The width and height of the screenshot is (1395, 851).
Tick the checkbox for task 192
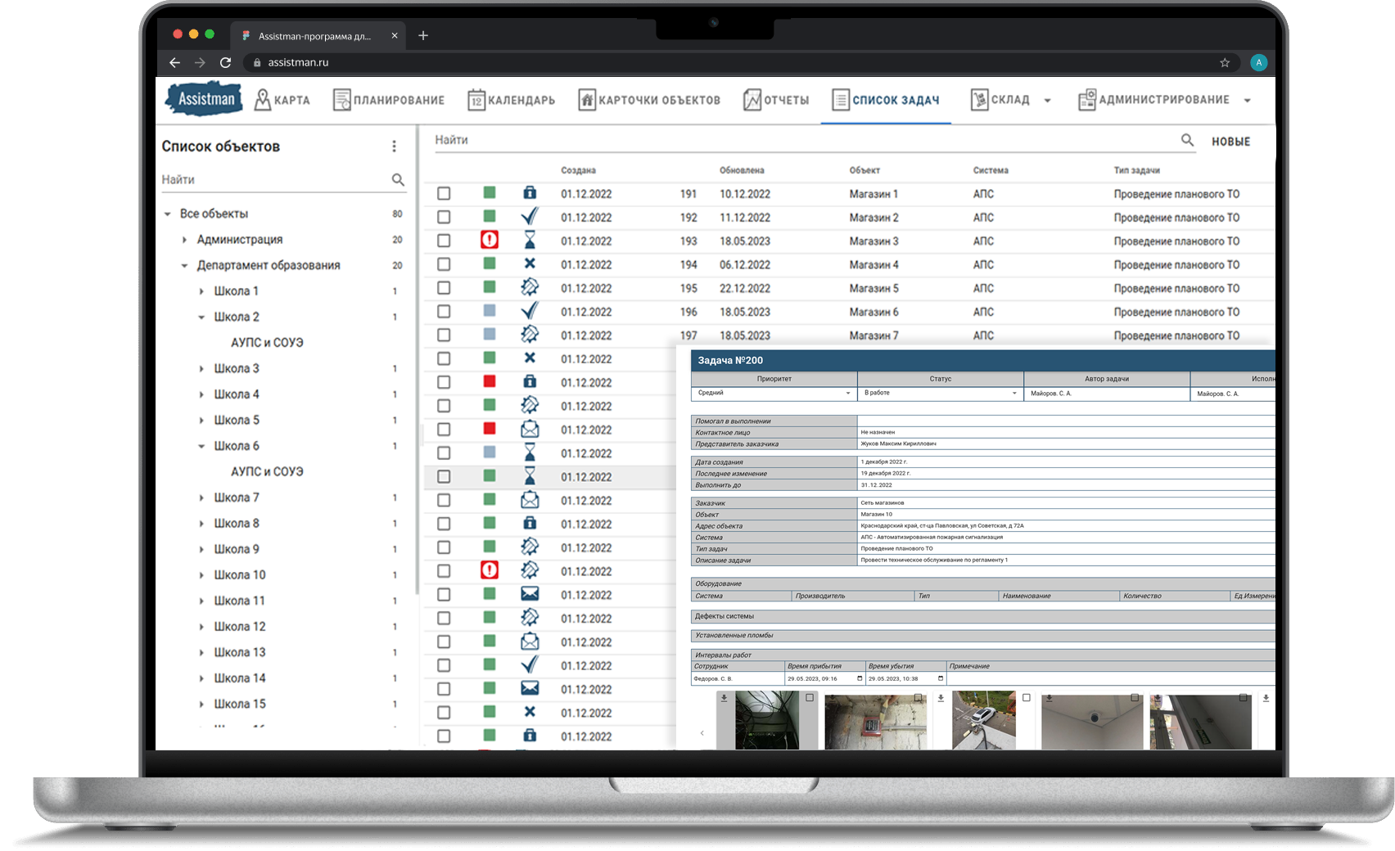tap(444, 217)
